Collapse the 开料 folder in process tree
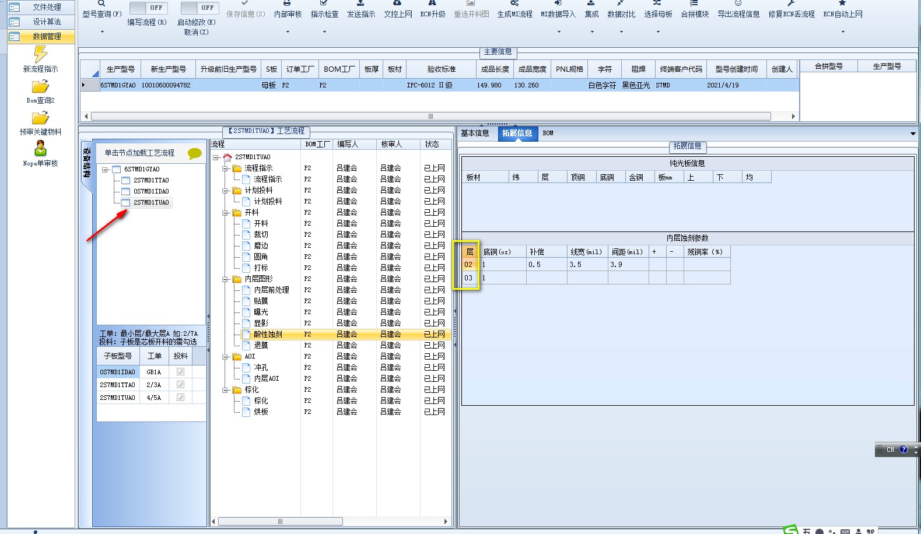 coord(225,213)
